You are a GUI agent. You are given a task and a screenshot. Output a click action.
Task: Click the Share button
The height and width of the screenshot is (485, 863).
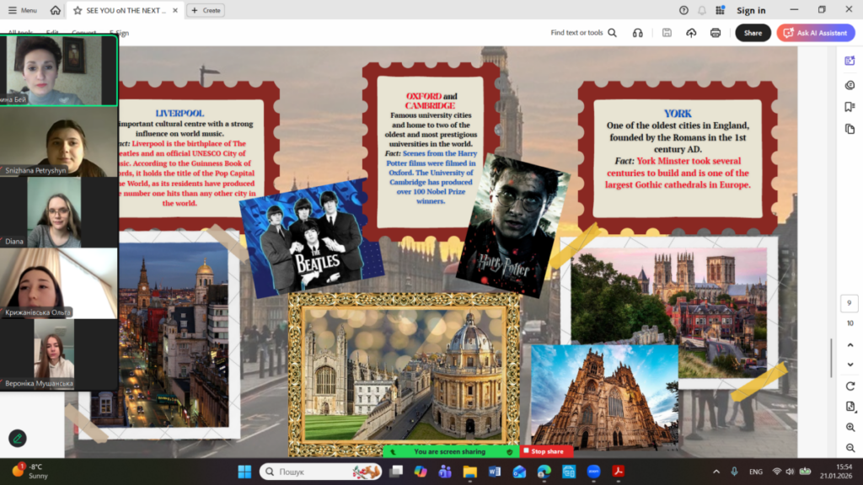click(753, 33)
